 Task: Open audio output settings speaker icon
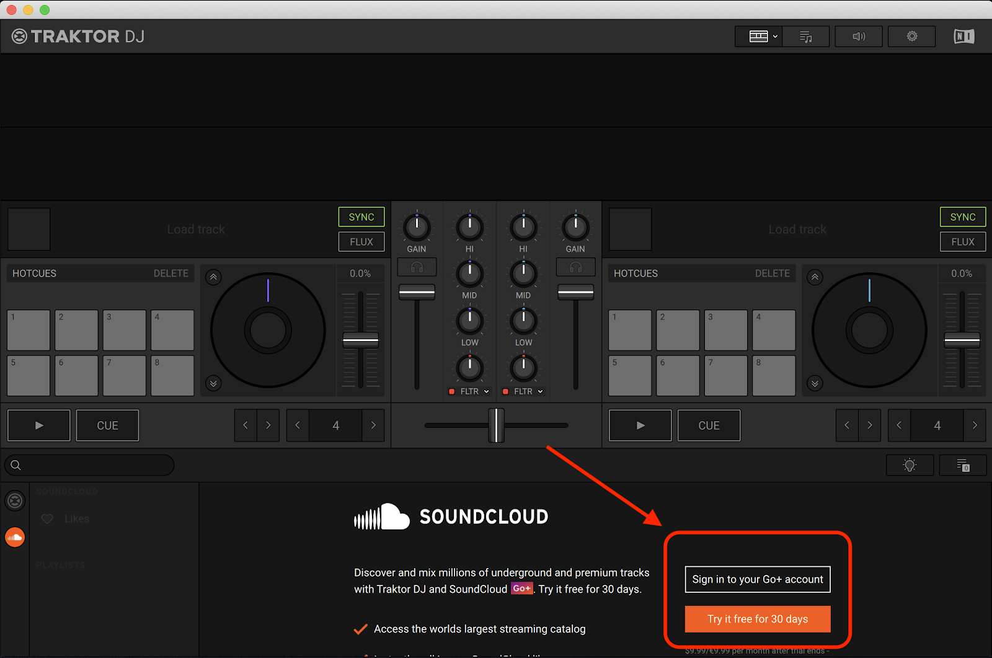(x=859, y=37)
